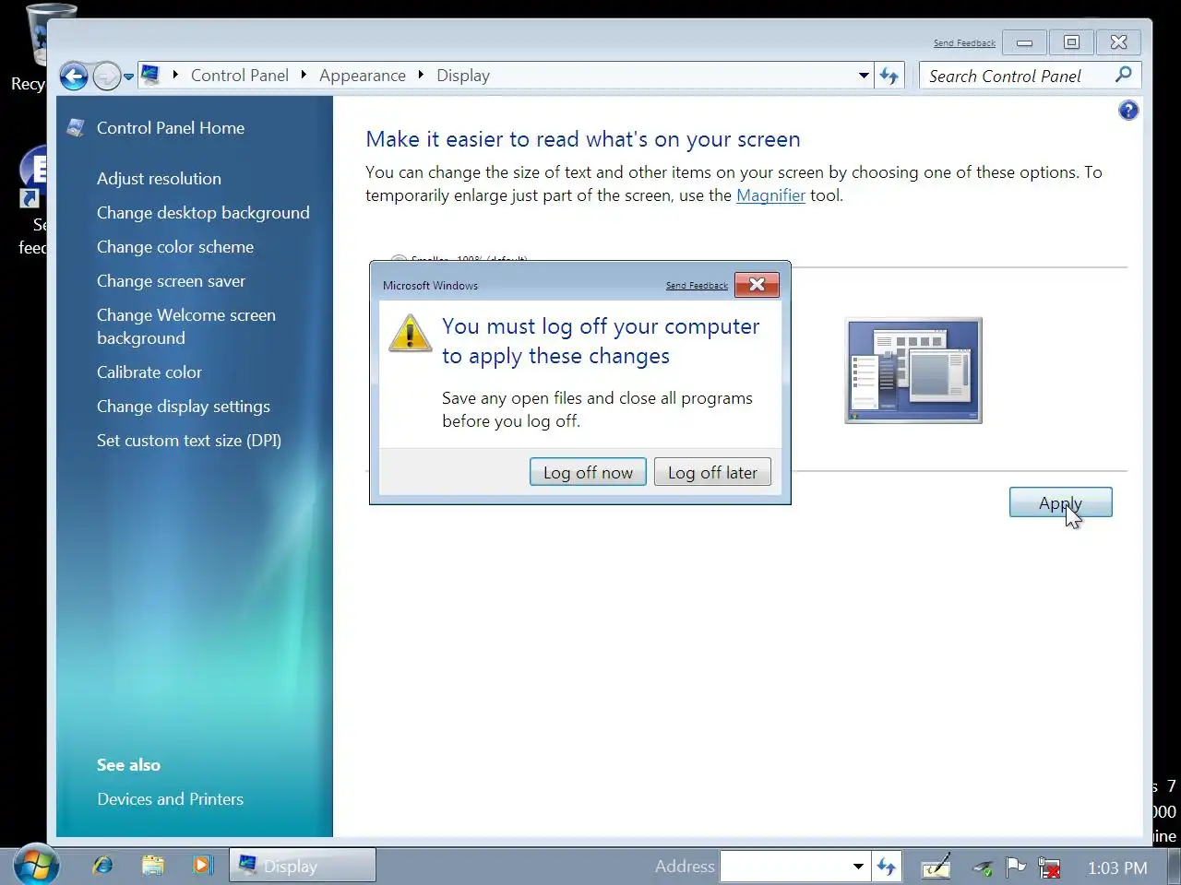Open Help with the blue question mark
The width and height of the screenshot is (1181, 885).
(1127, 111)
